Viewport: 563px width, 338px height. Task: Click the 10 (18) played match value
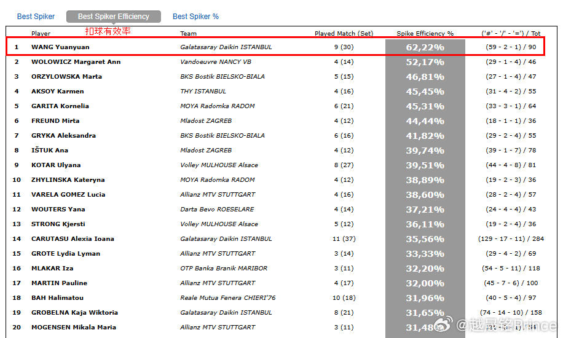point(344,297)
